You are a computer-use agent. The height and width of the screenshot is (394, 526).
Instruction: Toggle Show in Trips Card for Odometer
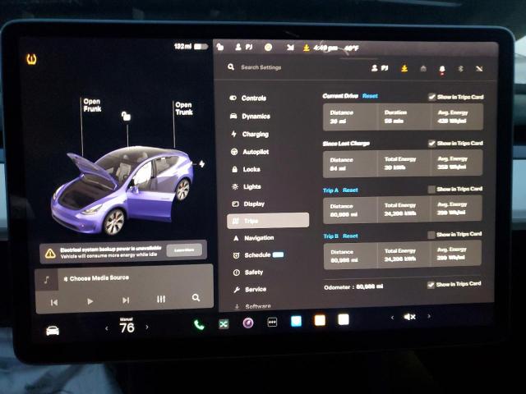click(x=431, y=285)
